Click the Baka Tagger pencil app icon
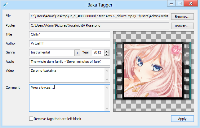This screenshot has height=128, width=200. (6, 5)
